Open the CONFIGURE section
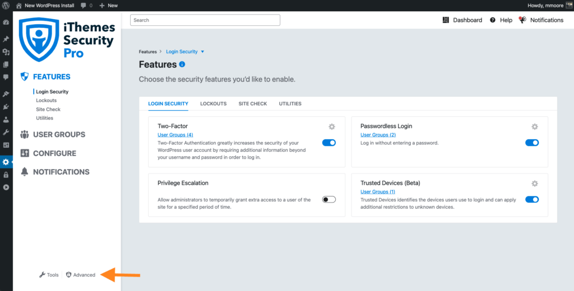 [x=54, y=153]
